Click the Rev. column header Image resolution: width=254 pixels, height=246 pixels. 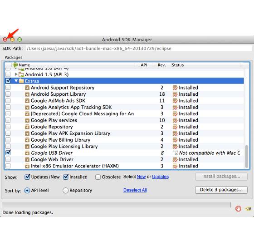pos(162,65)
